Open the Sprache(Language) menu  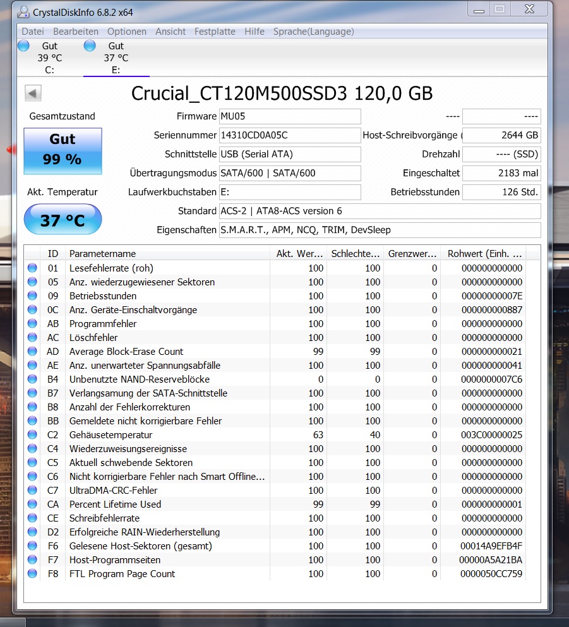pyautogui.click(x=313, y=32)
